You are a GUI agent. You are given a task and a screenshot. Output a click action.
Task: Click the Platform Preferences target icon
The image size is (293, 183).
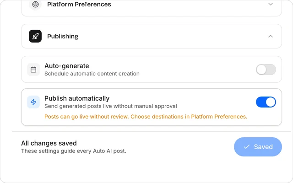35,4
